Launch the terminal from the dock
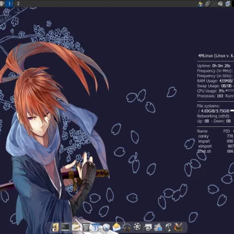Viewport: 234px width, 234px height. [x=66, y=227]
